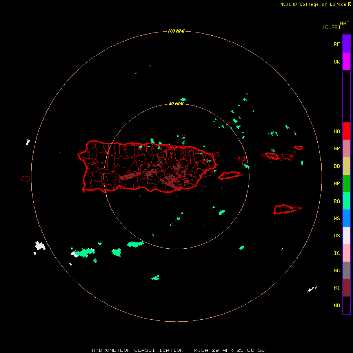353x353 pixels.
Task: Click the 'DS' legend label
Action: point(337,235)
